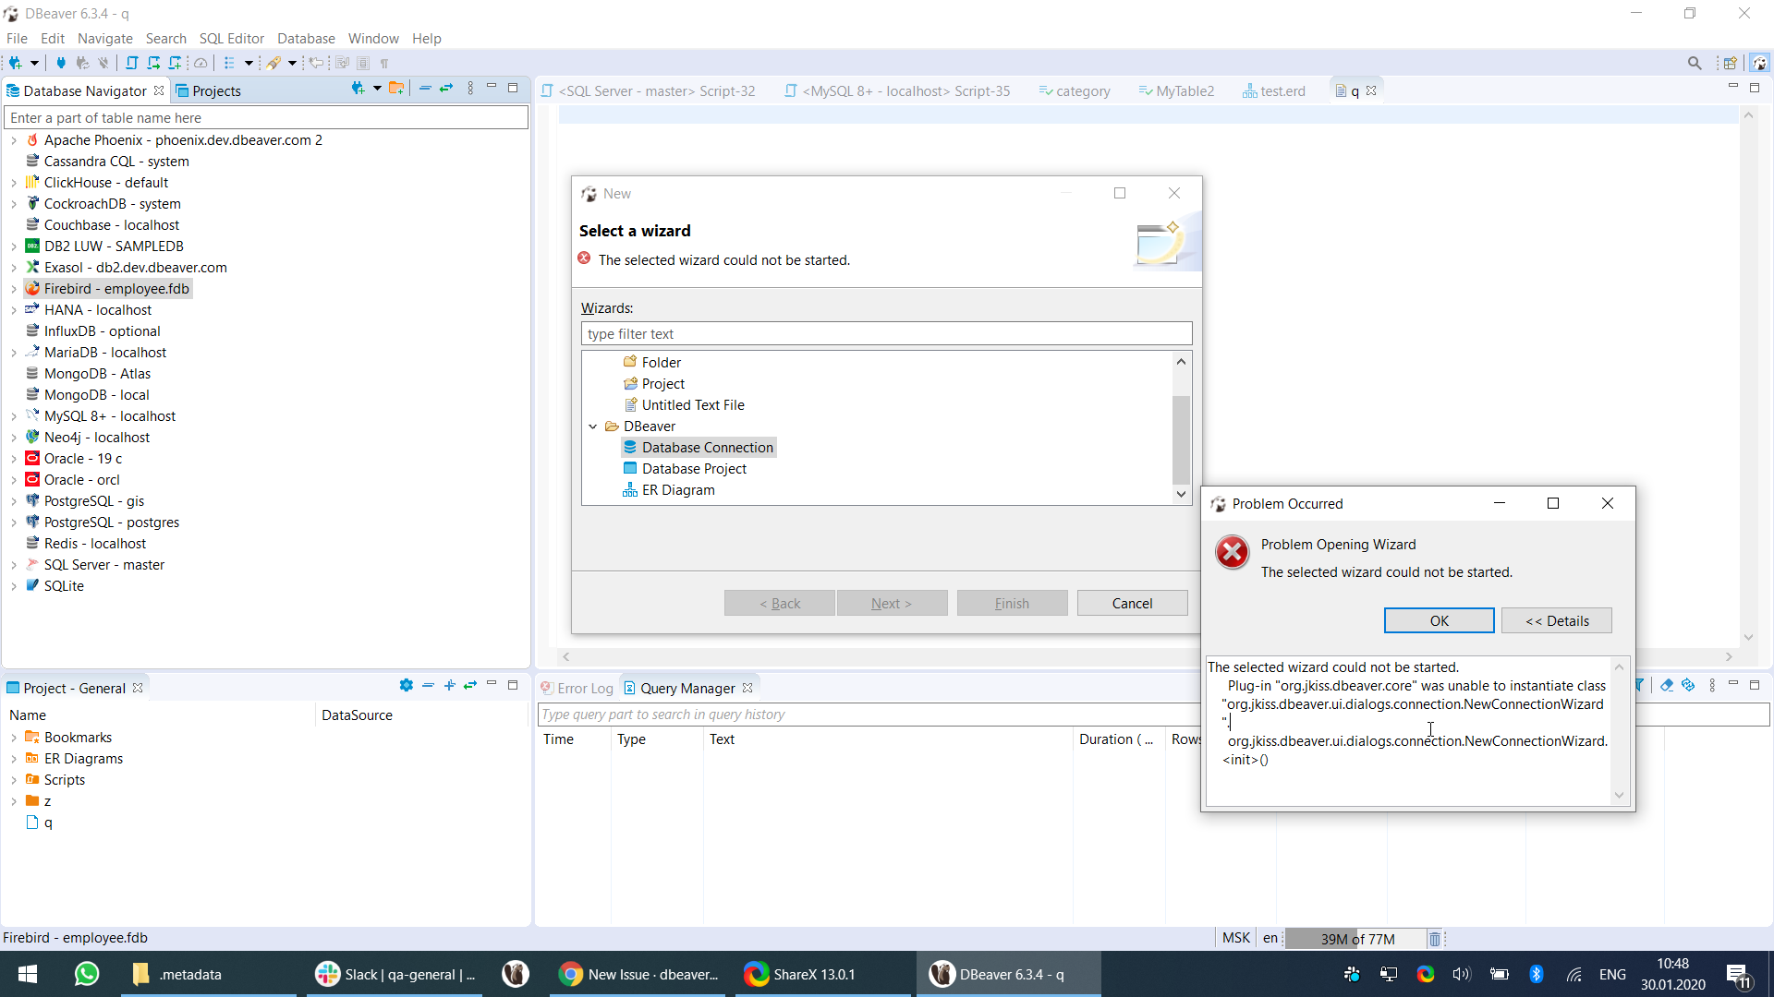Click the Next button in the wizard

point(891,602)
